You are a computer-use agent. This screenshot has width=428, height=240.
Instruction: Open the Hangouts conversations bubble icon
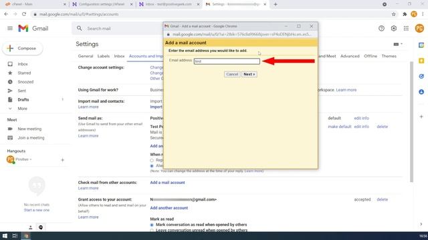pyautogui.click(x=41, y=227)
